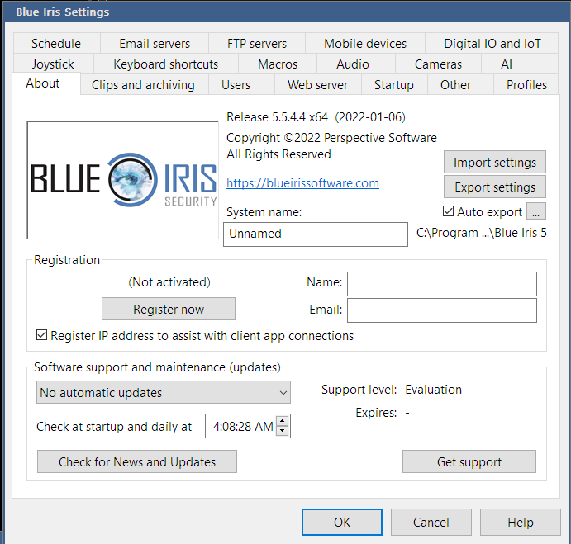Click Check for News and Updates

pos(137,461)
